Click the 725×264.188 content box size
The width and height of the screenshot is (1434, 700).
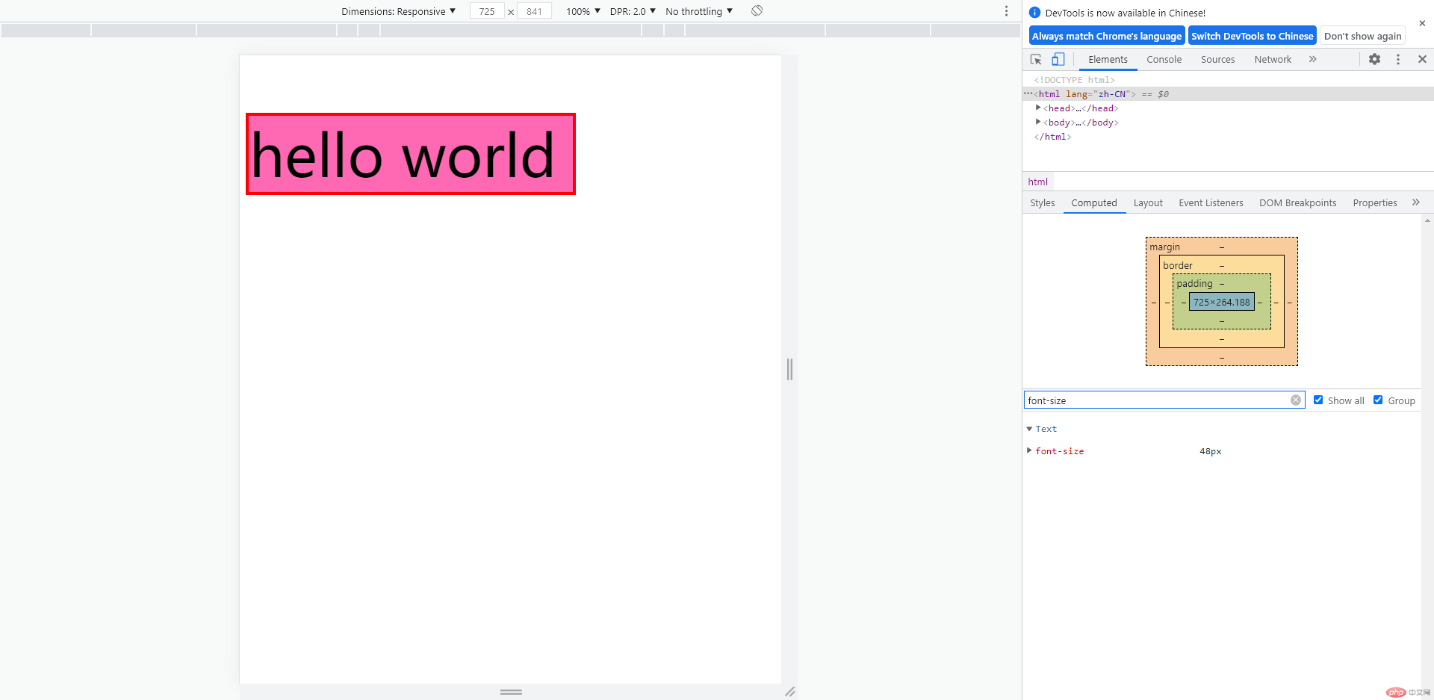pos(1221,302)
